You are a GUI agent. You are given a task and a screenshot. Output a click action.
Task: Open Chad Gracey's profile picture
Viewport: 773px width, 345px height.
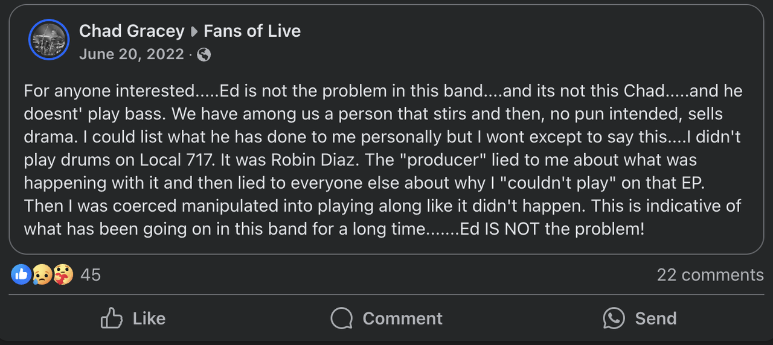[49, 40]
